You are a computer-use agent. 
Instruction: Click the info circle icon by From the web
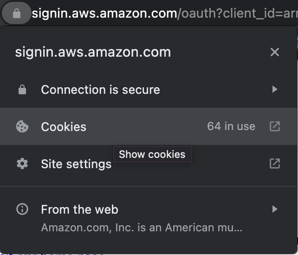click(x=22, y=209)
